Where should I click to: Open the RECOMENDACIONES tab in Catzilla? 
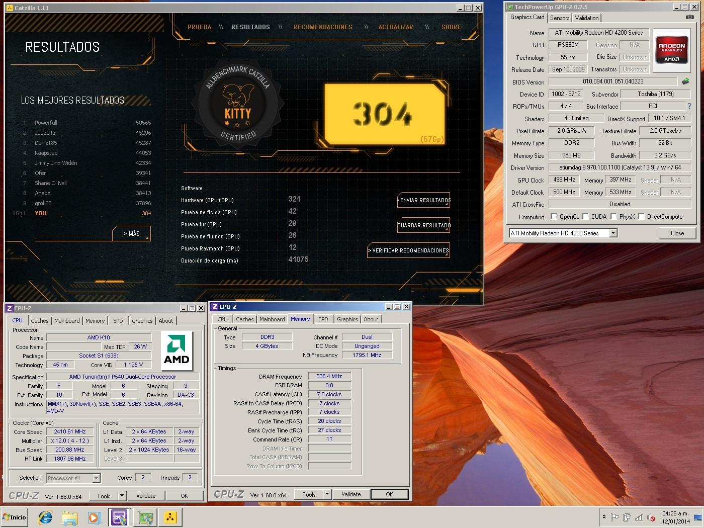(x=323, y=27)
